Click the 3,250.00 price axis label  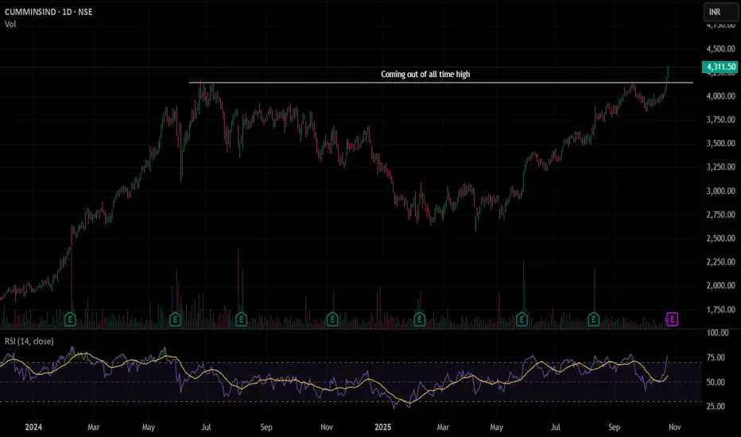click(720, 167)
